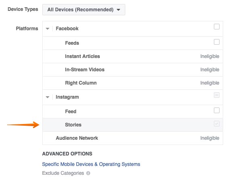Screen dimensions: 230x180
Task: Toggle the Instagram Stories checkbox
Action: [216, 124]
